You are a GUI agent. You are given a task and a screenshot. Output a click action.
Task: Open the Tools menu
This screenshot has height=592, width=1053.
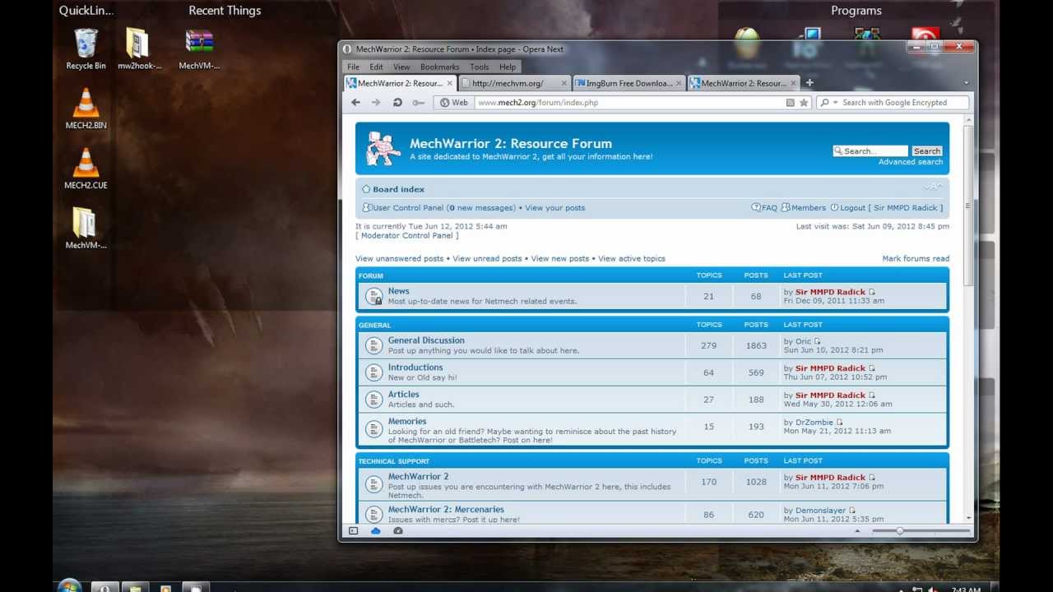(479, 67)
